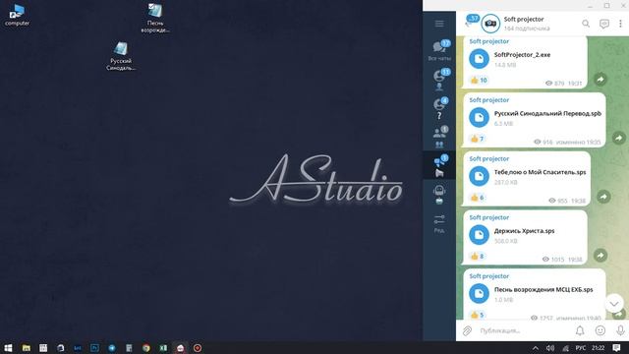Select the "Песнь возрожде..." desktop file
Viewport: 629px width, 354px height.
(x=155, y=18)
